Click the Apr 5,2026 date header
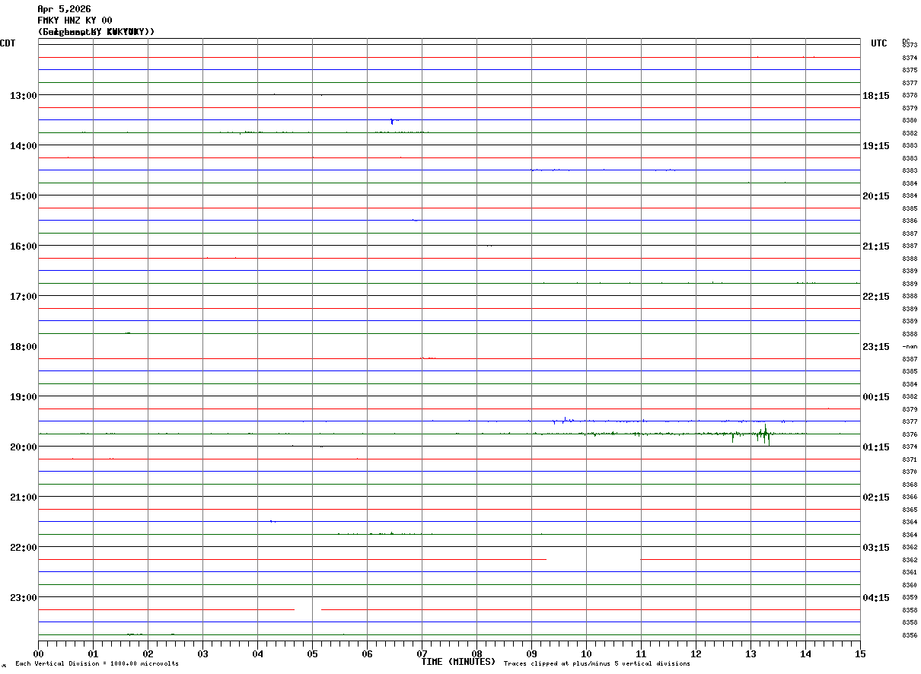The image size is (921, 674). pyautogui.click(x=64, y=9)
